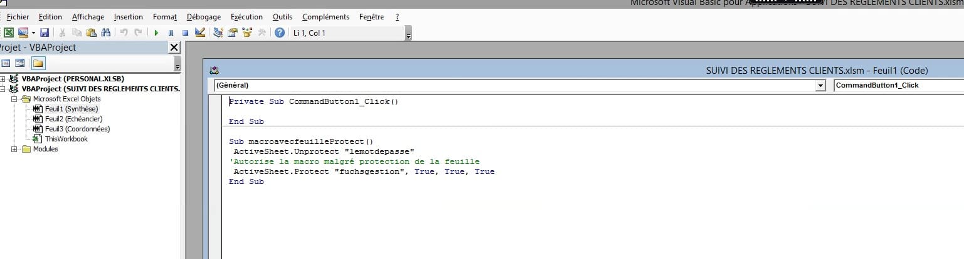The height and width of the screenshot is (259, 964).
Task: Open the Project Explorer toolbar icon
Action: [x=218, y=33]
